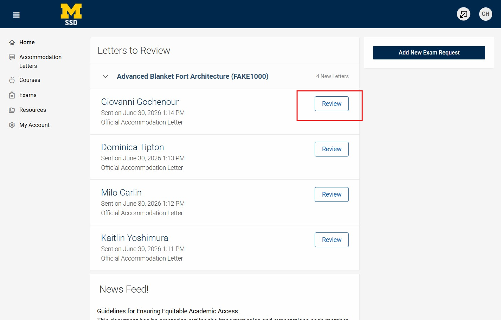
Task: Click Advanced Blanket Fort Architecture (FAKE1000) heading
Action: [193, 76]
